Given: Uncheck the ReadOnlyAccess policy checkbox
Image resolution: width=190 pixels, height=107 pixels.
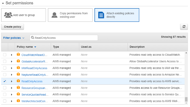Looking at the screenshot, I should coord(5,81).
